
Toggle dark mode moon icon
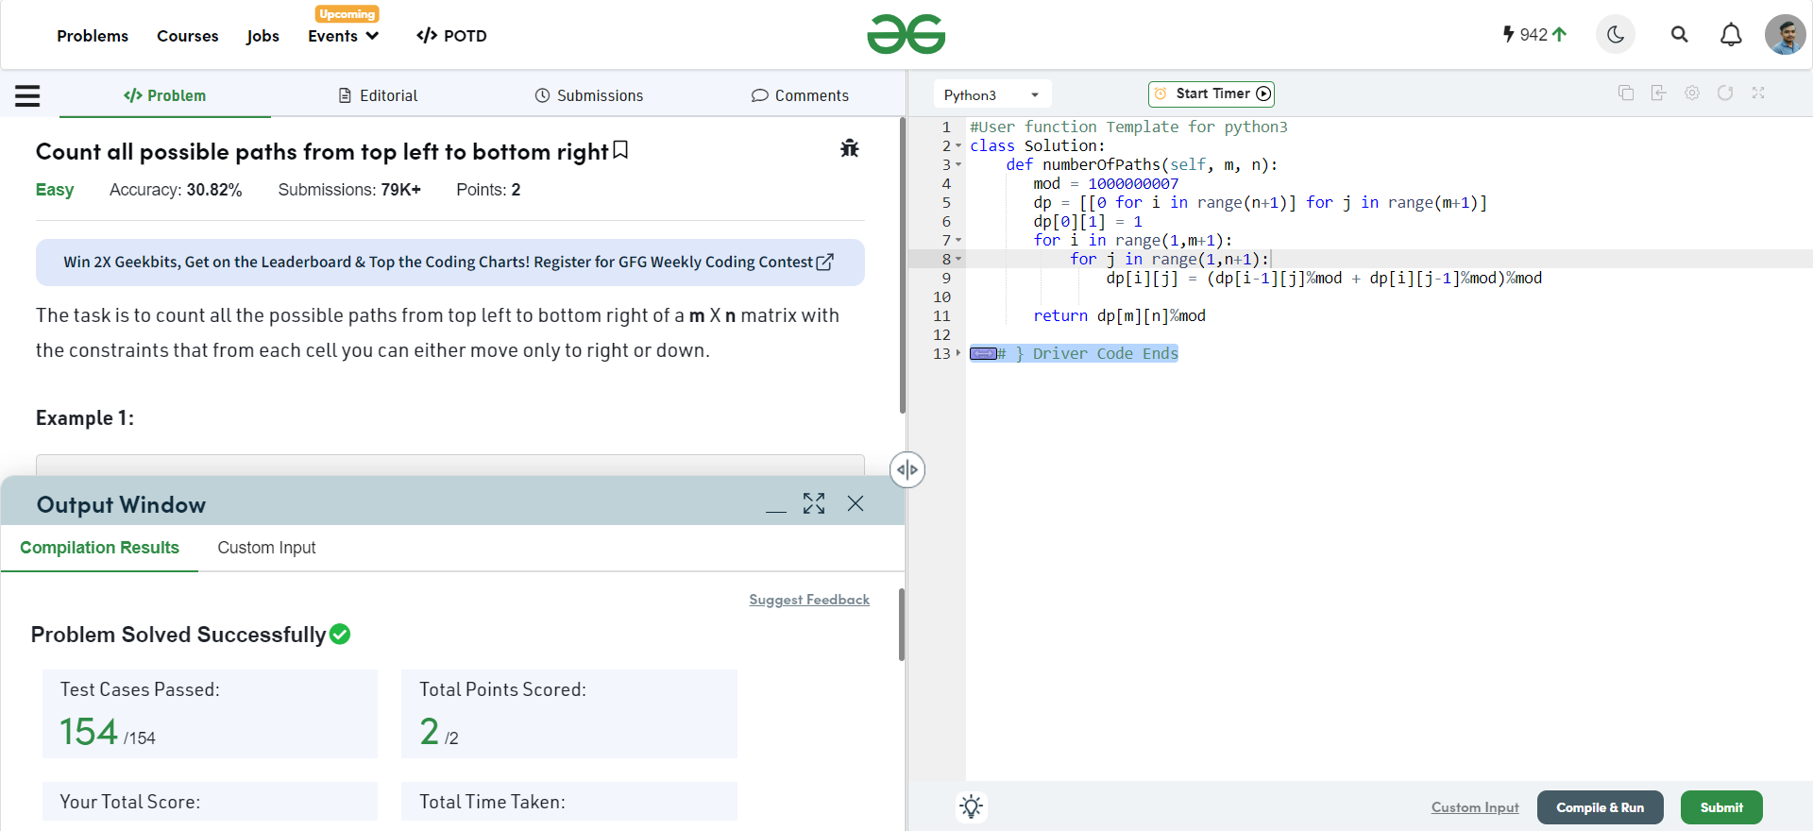(1616, 35)
